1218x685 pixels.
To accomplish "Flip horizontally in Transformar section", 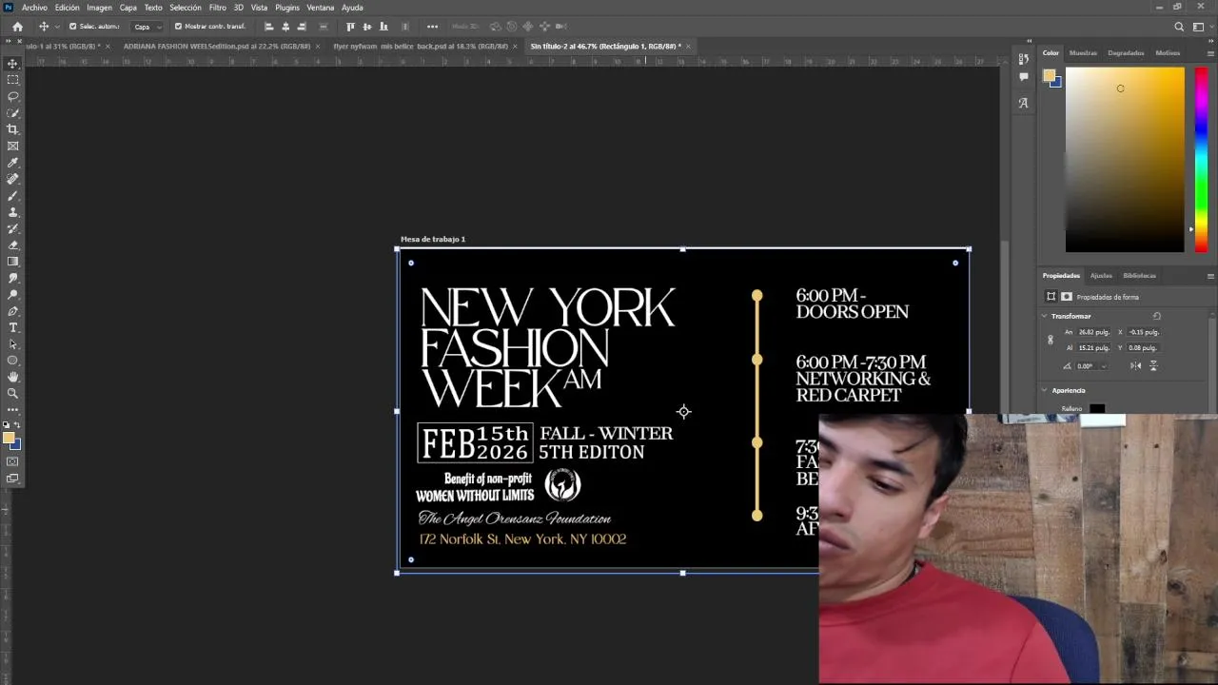I will (x=1137, y=365).
